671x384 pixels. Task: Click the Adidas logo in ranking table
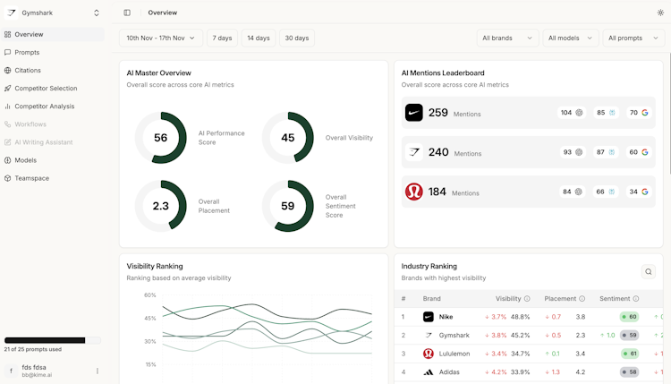click(x=428, y=372)
